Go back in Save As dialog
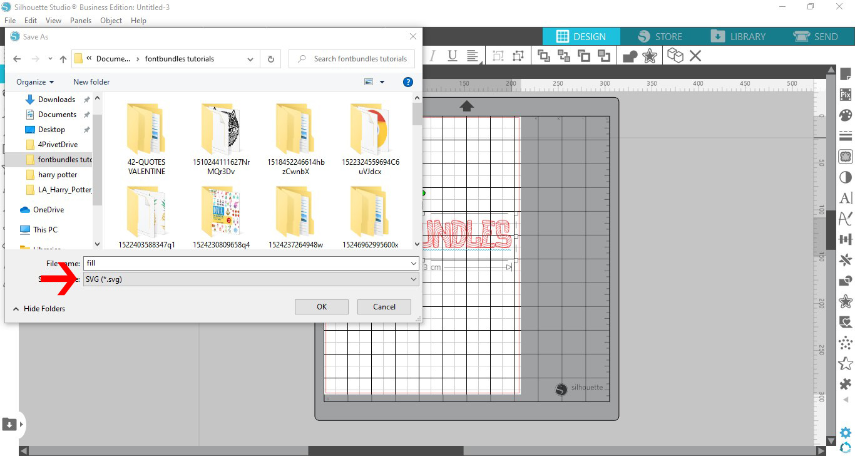The height and width of the screenshot is (456, 855). tap(17, 59)
